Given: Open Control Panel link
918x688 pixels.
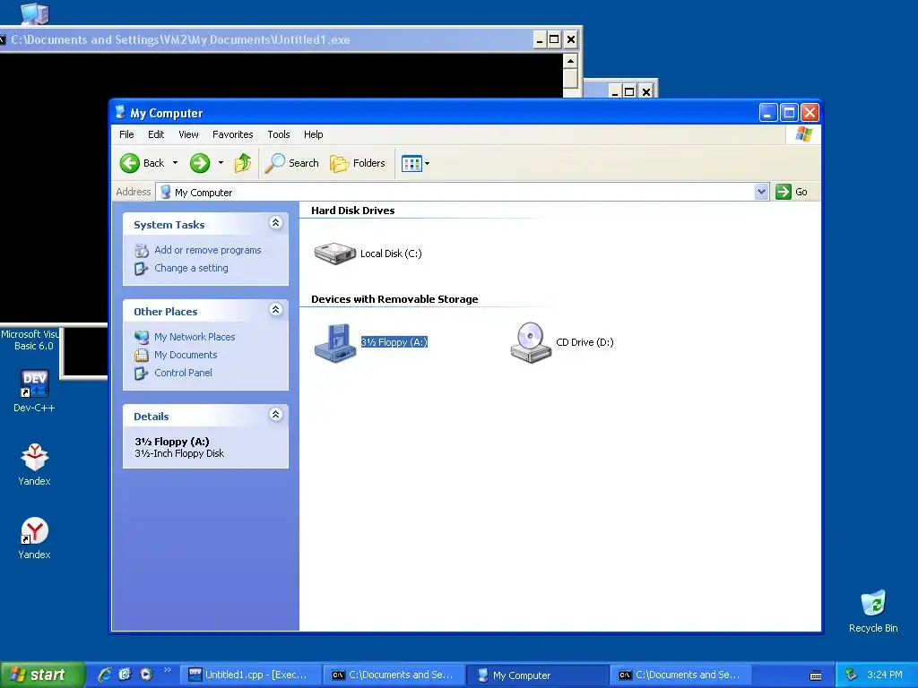Looking at the screenshot, I should pos(183,373).
